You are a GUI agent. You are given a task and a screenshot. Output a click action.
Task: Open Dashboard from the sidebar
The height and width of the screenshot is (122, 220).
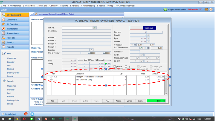[x=15, y=20]
